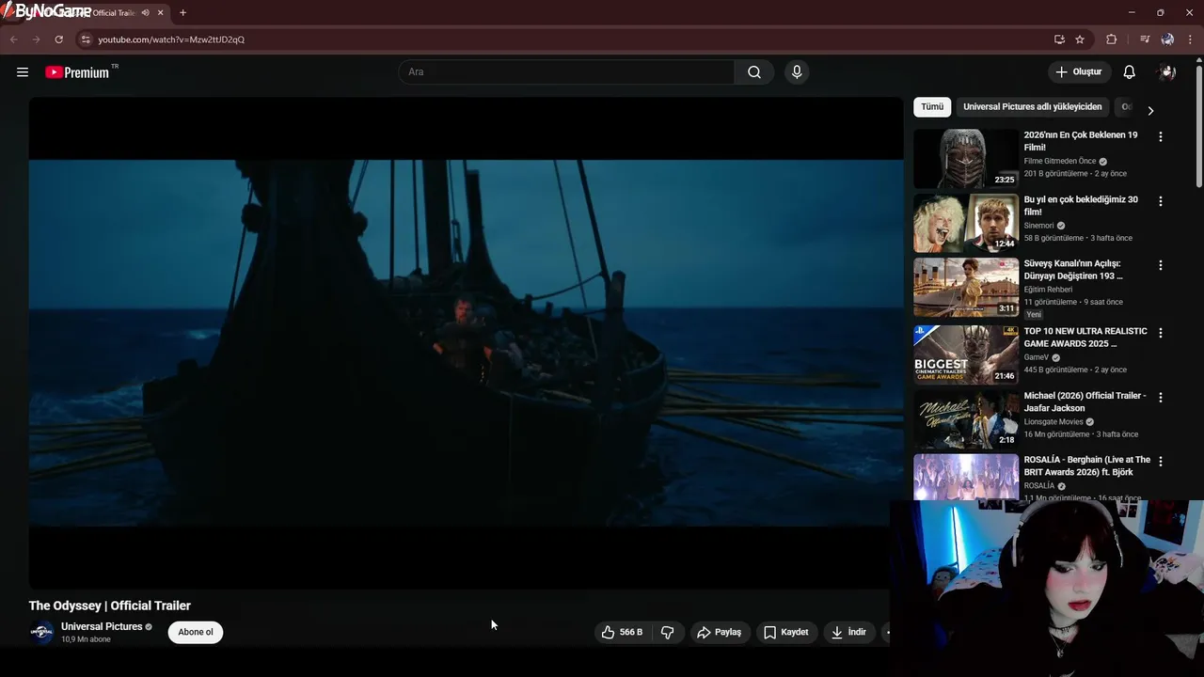Go forward in browser history
The width and height of the screenshot is (1204, 677).
pos(36,39)
